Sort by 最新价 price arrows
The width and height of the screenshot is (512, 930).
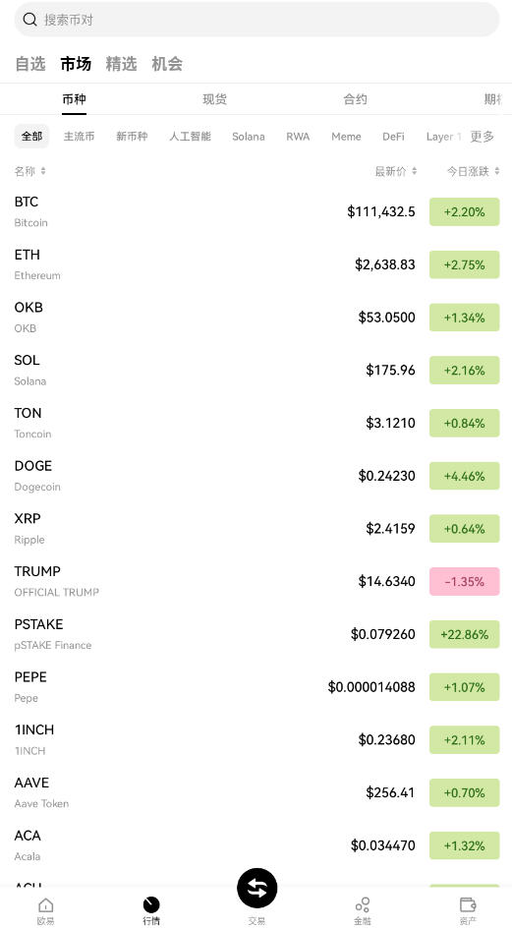point(415,171)
